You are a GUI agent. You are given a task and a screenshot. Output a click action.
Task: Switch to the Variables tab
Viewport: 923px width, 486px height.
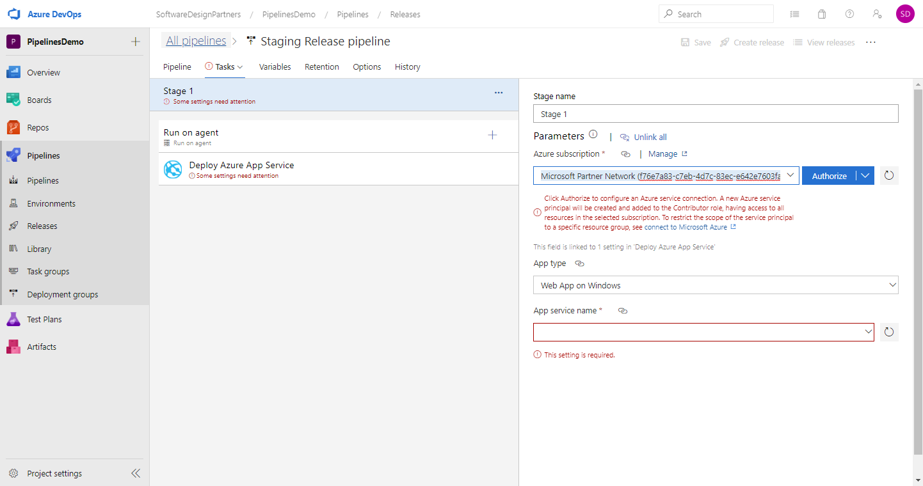tap(275, 67)
